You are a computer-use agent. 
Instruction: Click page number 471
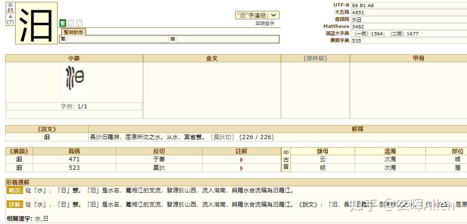[x=74, y=159]
